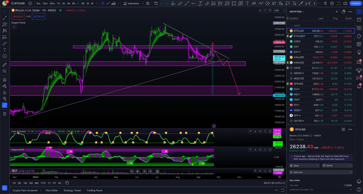Open the Pine Editor tab

tap(52, 190)
